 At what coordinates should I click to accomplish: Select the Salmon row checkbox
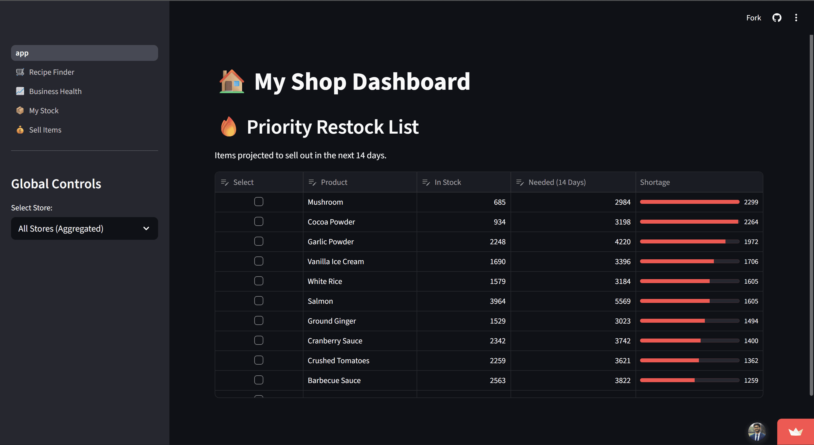point(259,301)
